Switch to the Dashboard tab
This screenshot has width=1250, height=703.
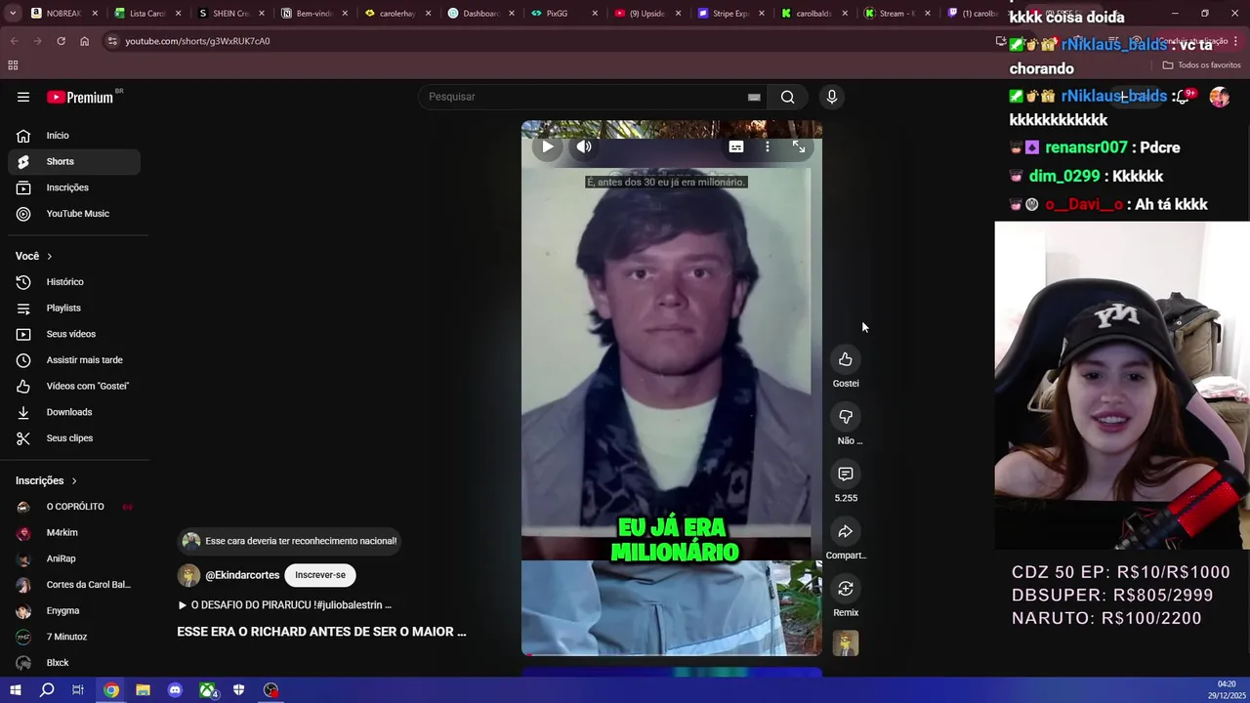click(x=479, y=14)
